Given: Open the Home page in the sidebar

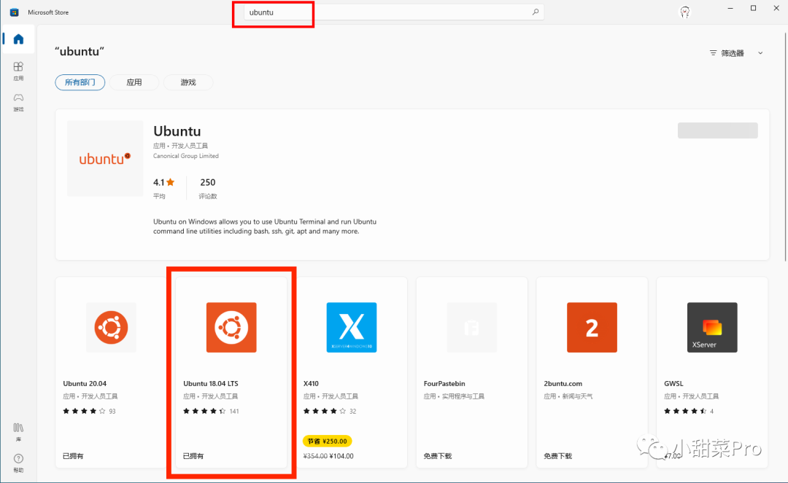Looking at the screenshot, I should 18,39.
